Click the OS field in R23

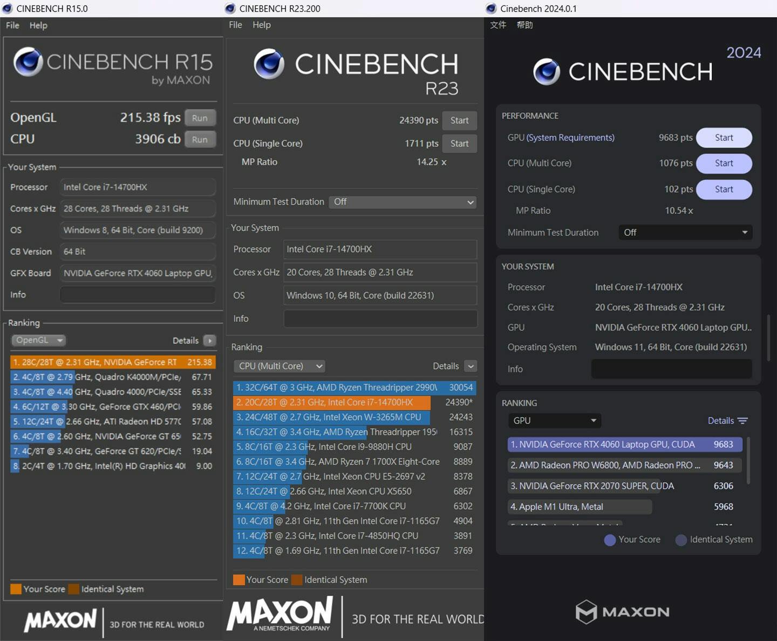(x=380, y=295)
